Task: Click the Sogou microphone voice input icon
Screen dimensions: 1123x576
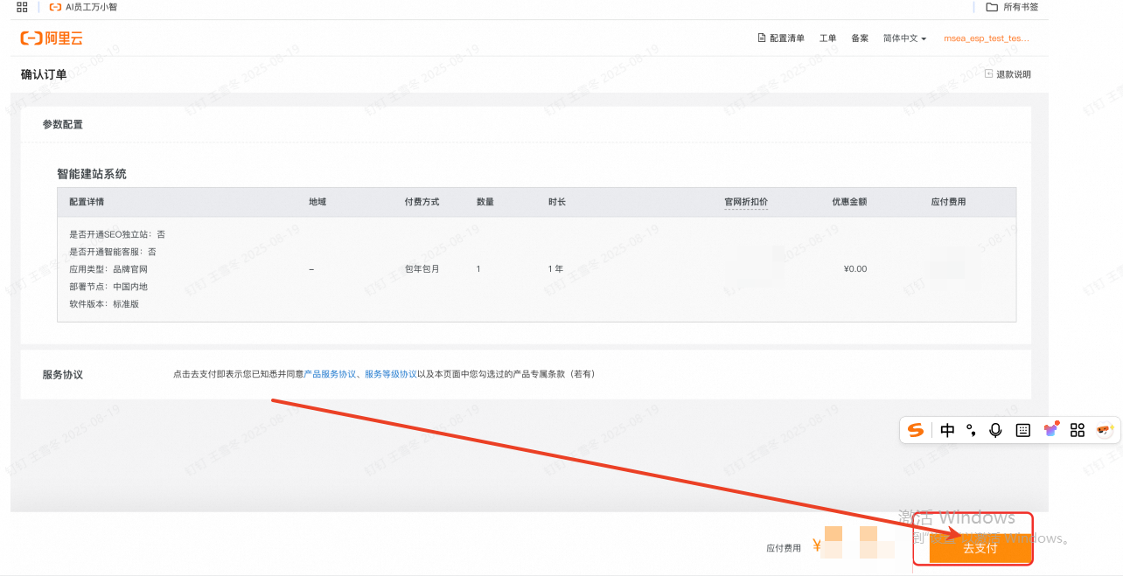Action: (x=995, y=430)
